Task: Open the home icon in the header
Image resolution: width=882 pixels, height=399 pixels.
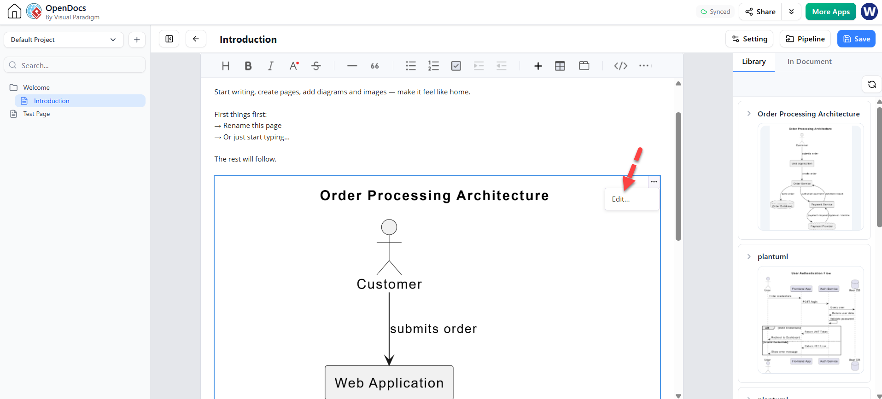Action: (x=14, y=11)
